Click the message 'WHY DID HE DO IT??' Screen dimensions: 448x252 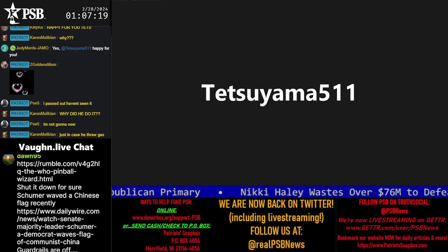point(80,114)
